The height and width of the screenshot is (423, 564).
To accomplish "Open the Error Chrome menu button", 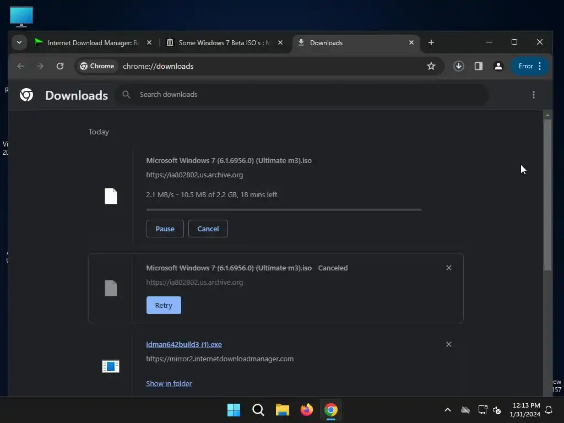I will (x=529, y=66).
